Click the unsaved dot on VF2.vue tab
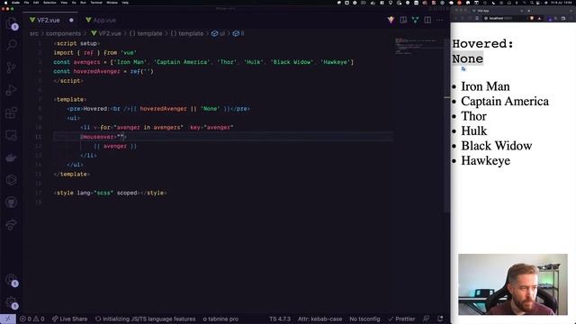 71,20
